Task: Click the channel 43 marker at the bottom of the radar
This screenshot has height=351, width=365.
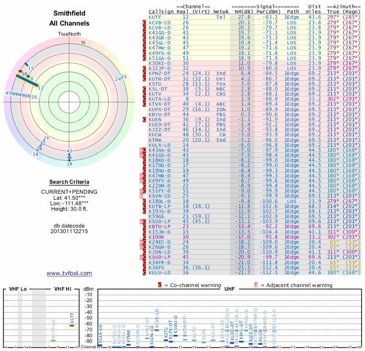Action: (x=69, y=151)
